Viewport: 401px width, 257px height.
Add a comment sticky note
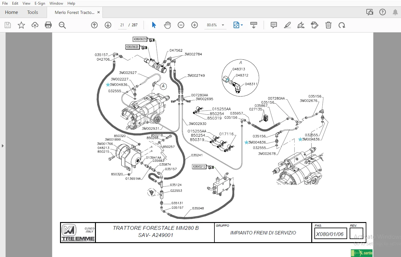[274, 25]
